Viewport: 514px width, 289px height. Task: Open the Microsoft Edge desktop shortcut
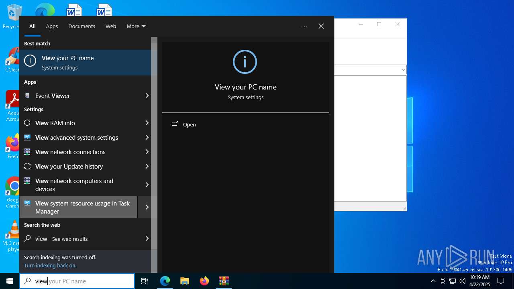click(45, 10)
